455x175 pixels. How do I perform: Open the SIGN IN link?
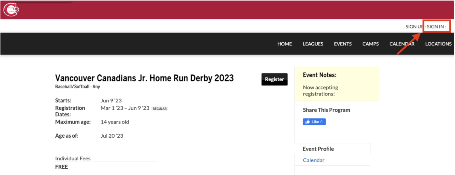(x=435, y=26)
